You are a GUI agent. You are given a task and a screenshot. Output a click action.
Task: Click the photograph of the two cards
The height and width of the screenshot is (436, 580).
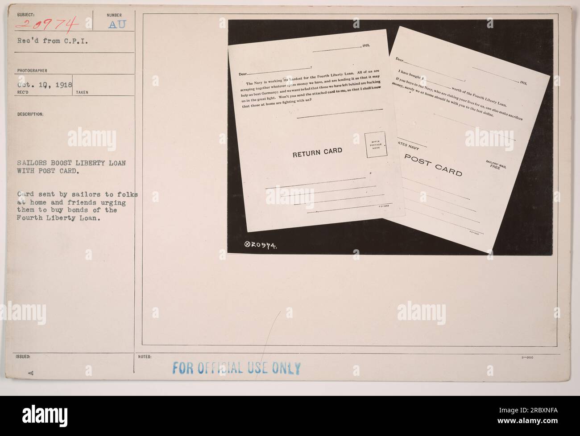coord(390,137)
